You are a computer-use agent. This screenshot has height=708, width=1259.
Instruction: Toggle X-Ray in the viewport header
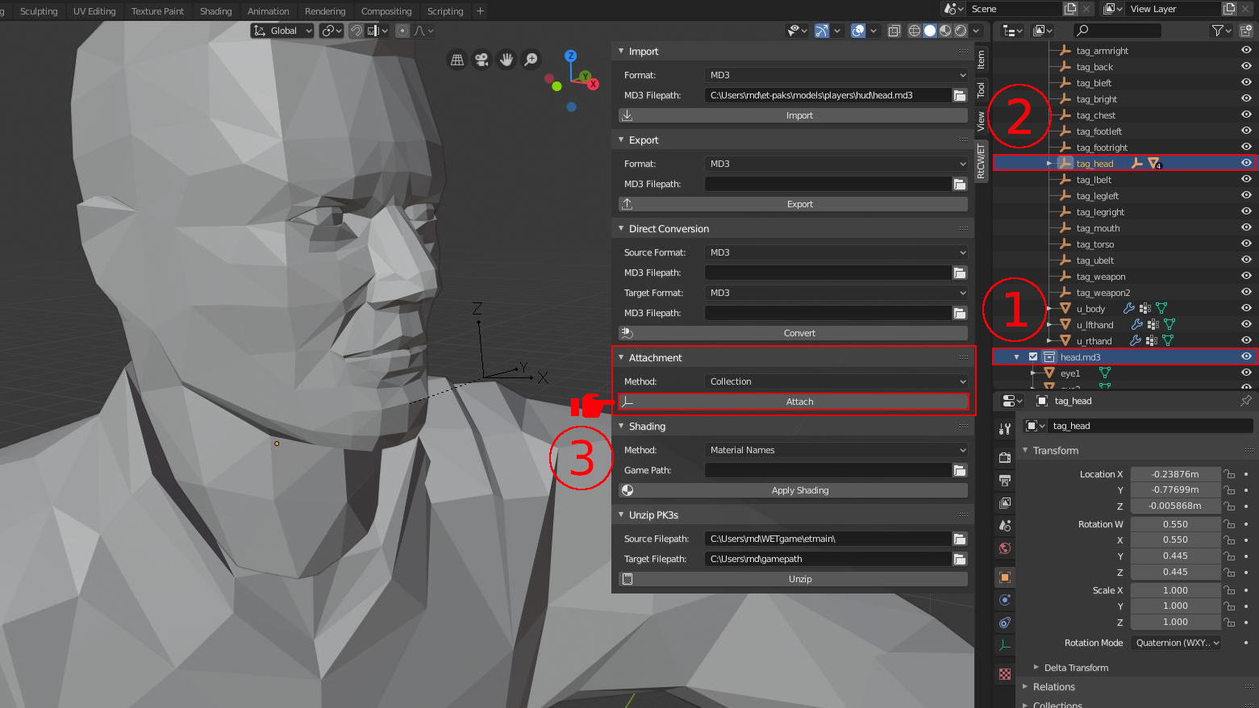click(x=894, y=30)
